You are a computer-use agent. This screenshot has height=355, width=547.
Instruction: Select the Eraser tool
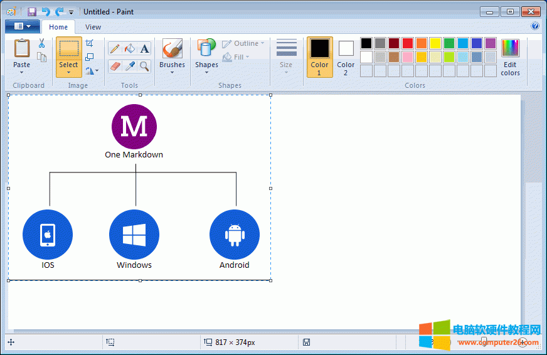pos(115,66)
